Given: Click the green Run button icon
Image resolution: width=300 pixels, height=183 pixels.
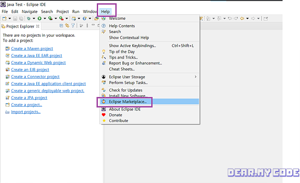Looking at the screenshot, I should 40,19.
